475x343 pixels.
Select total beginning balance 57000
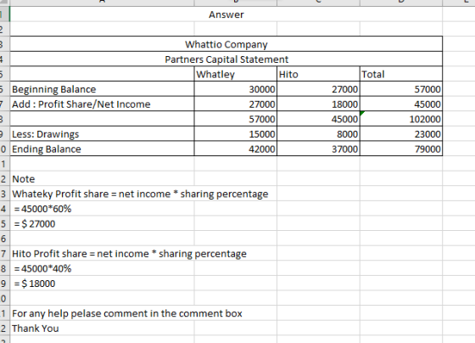(401, 89)
